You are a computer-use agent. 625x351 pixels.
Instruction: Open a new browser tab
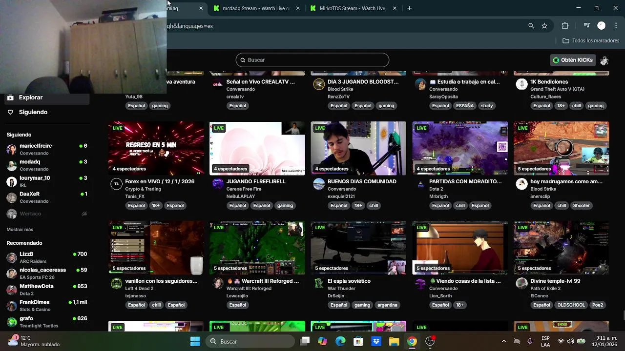(410, 8)
